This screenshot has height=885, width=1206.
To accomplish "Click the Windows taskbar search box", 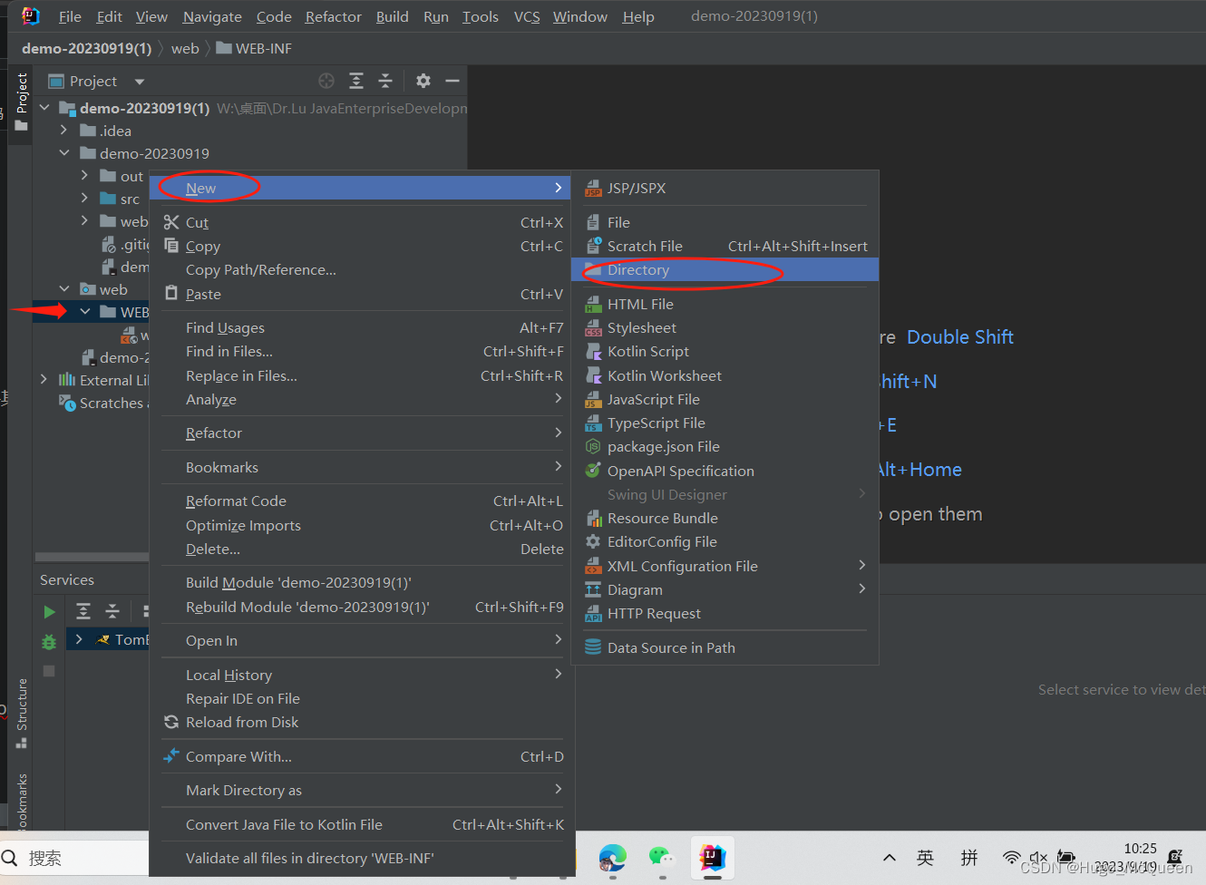I will pos(74,858).
